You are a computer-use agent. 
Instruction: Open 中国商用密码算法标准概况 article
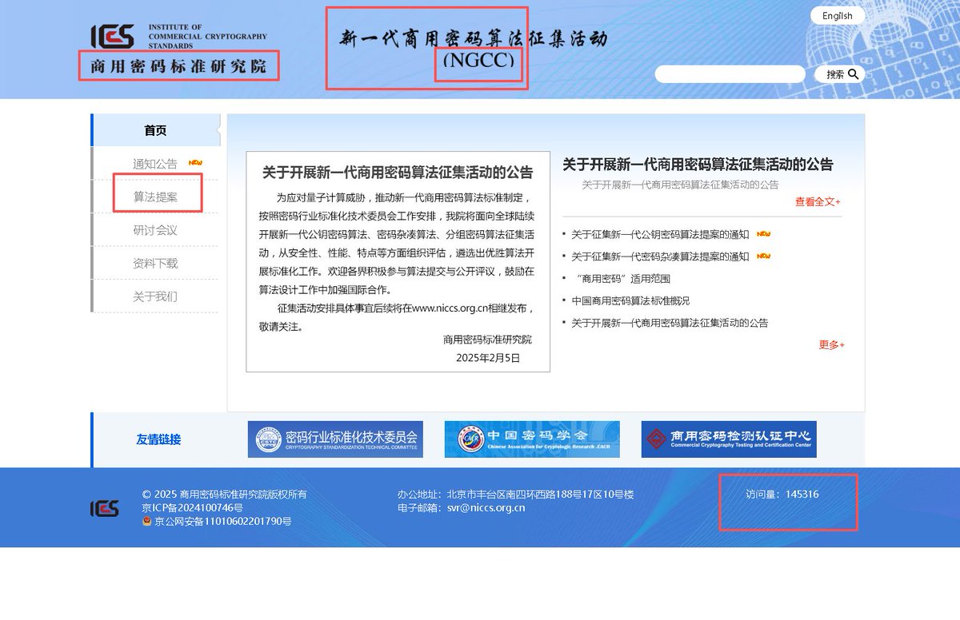pyautogui.click(x=630, y=301)
